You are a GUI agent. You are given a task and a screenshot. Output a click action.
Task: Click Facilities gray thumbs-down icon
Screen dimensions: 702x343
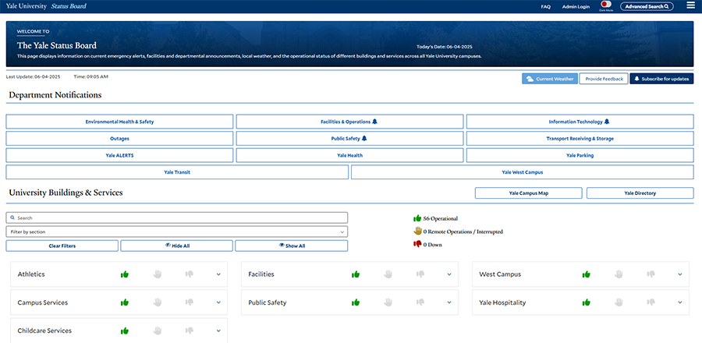pyautogui.click(x=420, y=274)
